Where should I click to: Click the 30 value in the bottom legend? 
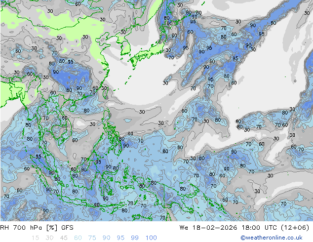[x=49, y=238]
